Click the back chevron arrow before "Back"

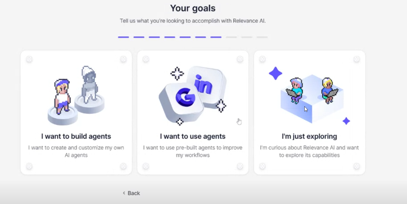(124, 193)
